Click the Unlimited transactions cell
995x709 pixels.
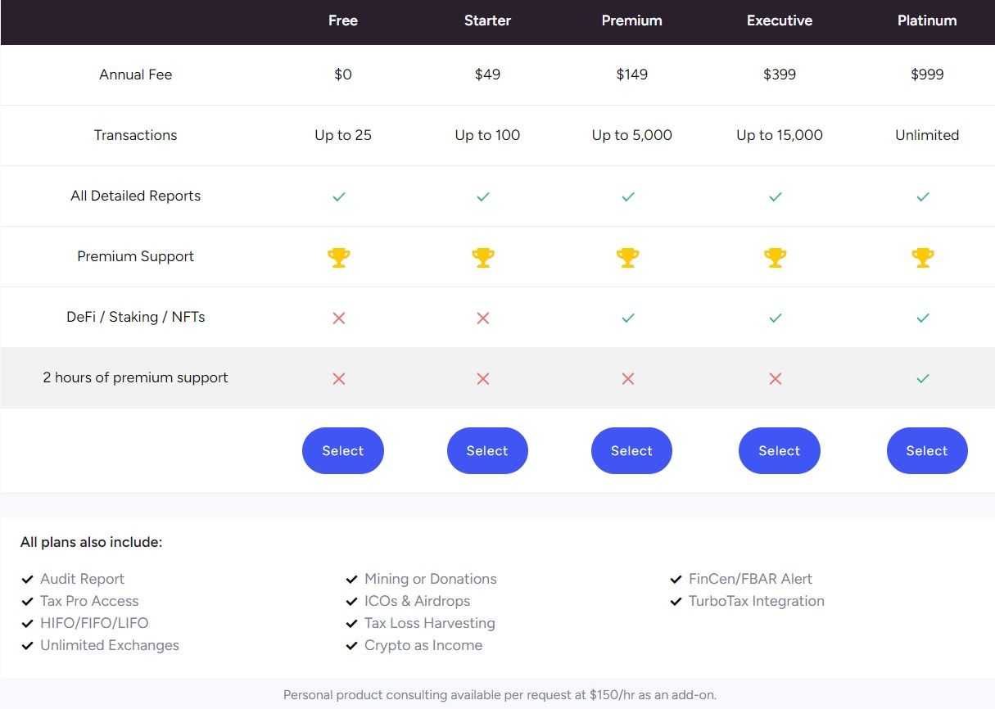(927, 135)
